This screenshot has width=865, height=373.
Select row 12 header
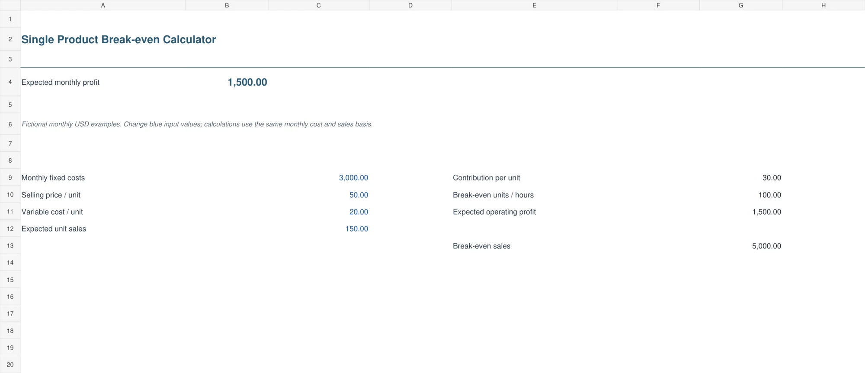coord(10,229)
